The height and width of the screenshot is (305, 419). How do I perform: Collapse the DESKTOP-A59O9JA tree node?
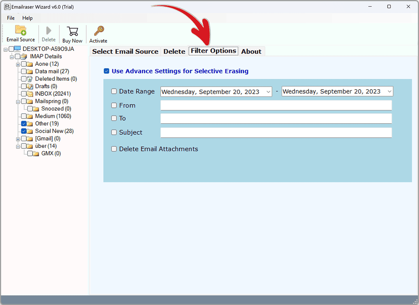(6, 49)
